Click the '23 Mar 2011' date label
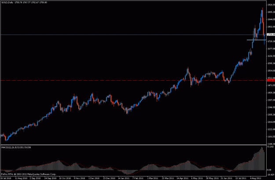275x180 pixels. (168, 178)
